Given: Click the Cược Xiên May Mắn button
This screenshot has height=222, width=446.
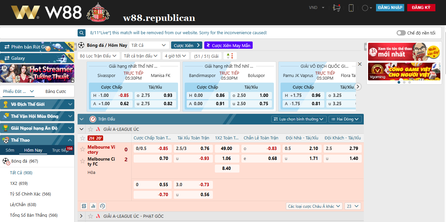Looking at the screenshot, I should pos(228,45).
